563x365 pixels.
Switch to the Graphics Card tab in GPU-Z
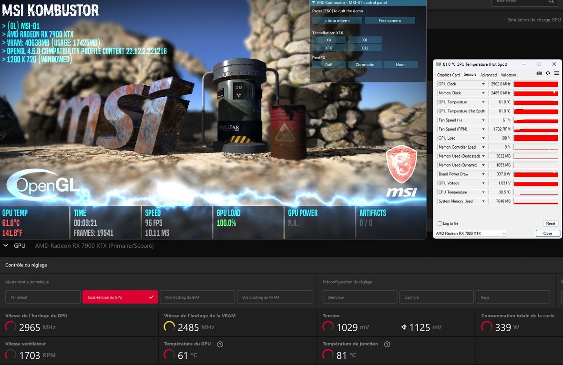coord(448,75)
